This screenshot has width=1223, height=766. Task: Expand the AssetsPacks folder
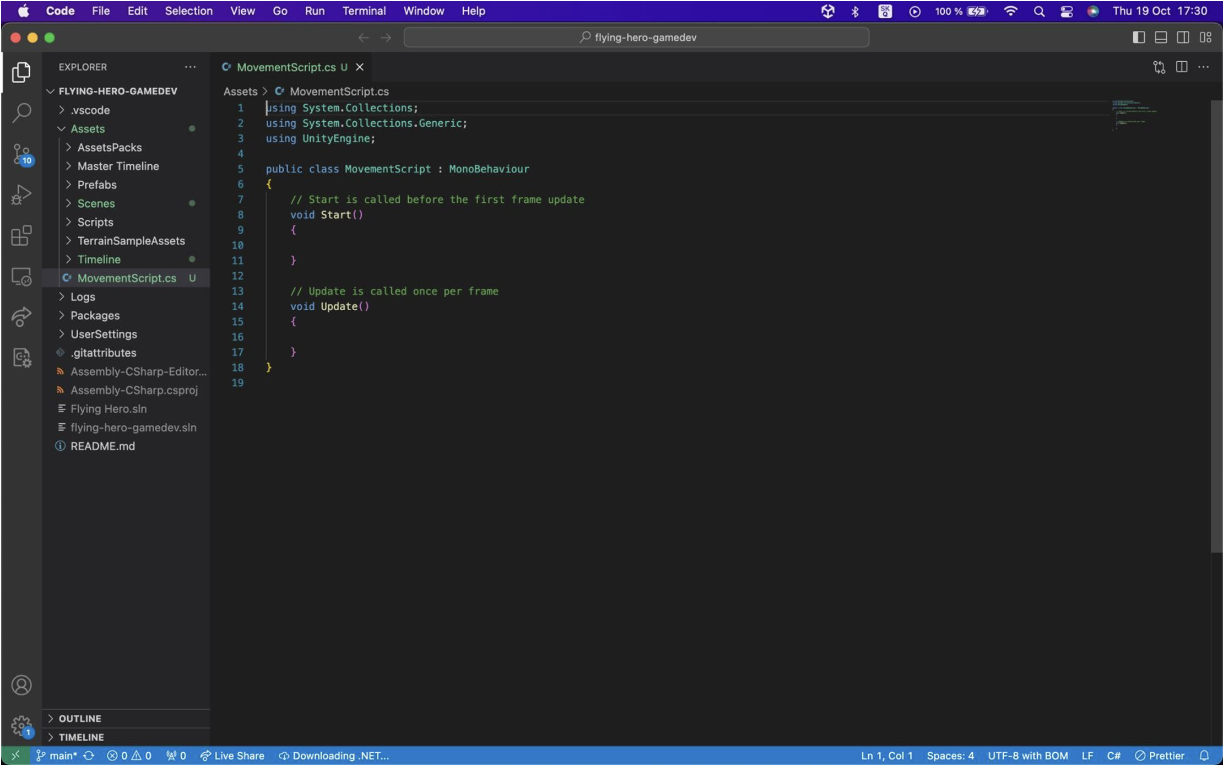(126, 147)
